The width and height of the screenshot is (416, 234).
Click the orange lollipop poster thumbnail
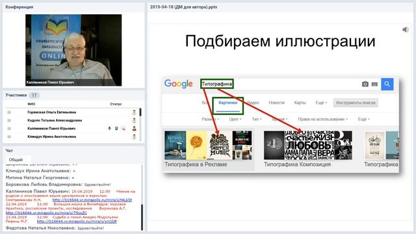tap(196, 145)
